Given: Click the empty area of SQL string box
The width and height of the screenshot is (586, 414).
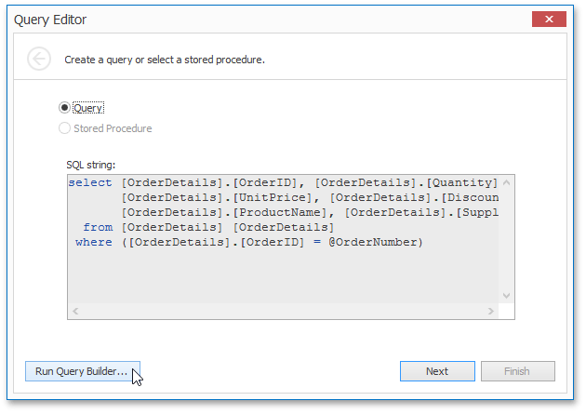Looking at the screenshot, I should [283, 276].
